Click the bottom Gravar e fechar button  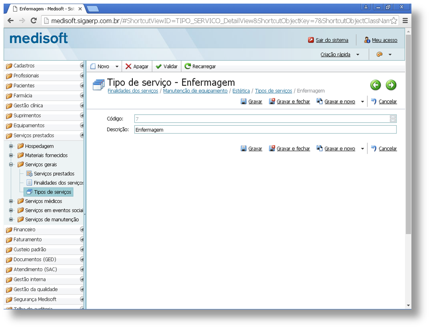(x=293, y=149)
